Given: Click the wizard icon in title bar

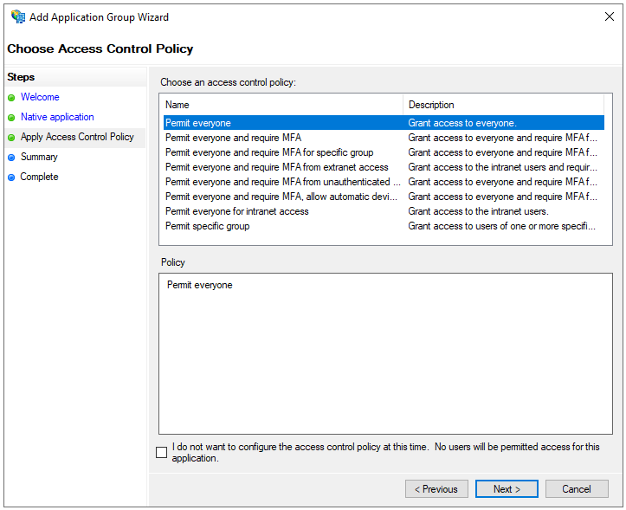Looking at the screenshot, I should [x=17, y=16].
